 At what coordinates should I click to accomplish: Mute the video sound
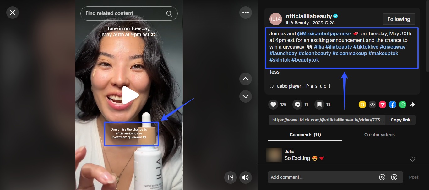(x=245, y=178)
